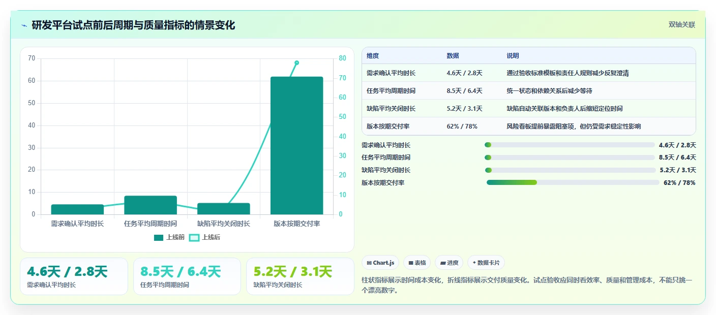Screen dimensions: 716x315
Task: Click the 双轴关联 label in header
Action: 681,25
